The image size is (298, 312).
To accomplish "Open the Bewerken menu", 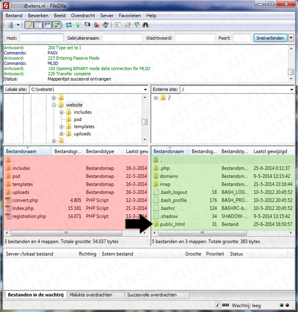I will pos(38,15).
